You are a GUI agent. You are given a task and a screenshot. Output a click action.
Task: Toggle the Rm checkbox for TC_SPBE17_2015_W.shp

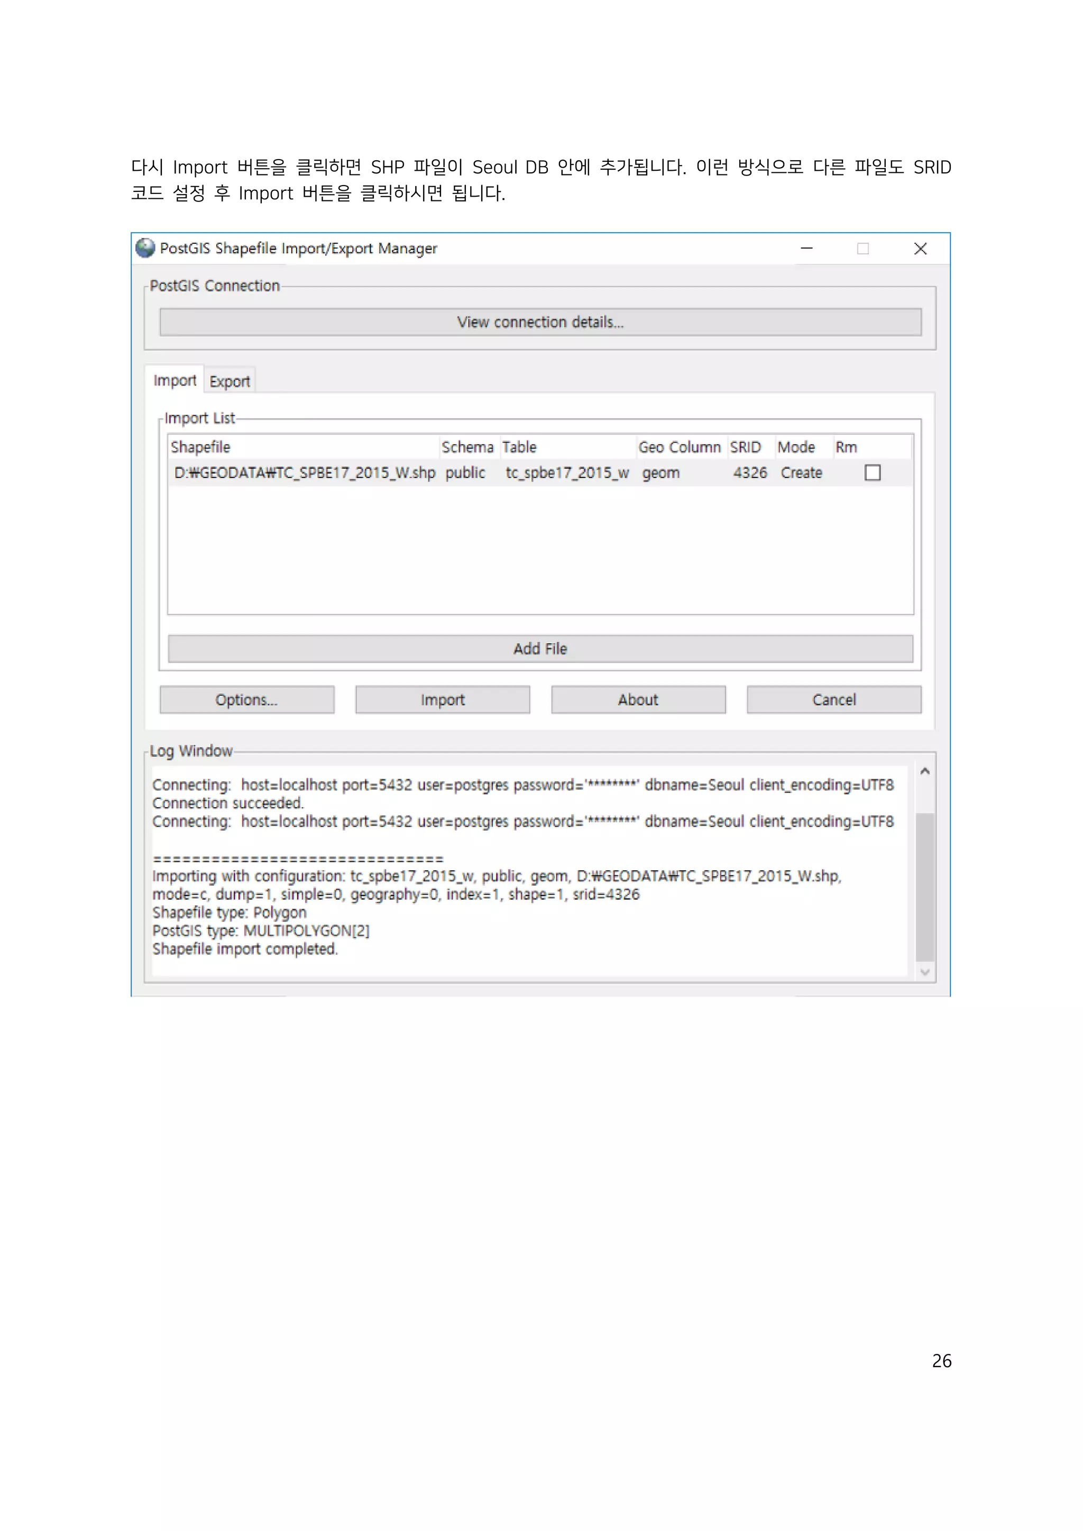(872, 473)
